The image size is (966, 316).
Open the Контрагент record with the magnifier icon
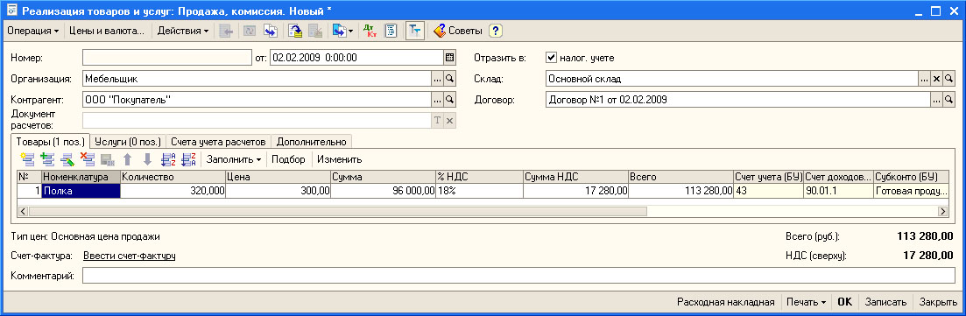[x=450, y=99]
